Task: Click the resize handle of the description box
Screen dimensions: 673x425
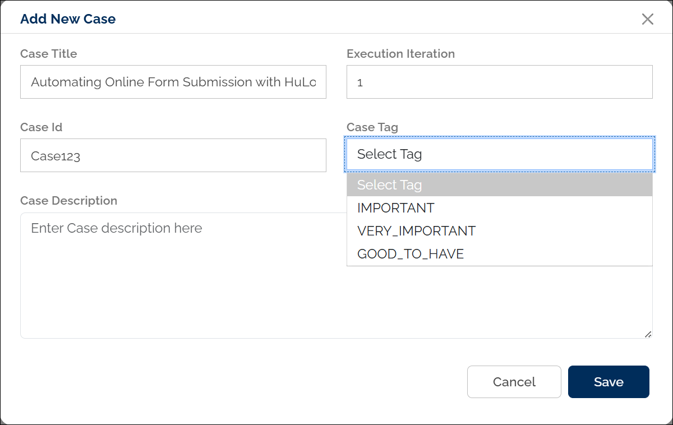Action: [649, 334]
